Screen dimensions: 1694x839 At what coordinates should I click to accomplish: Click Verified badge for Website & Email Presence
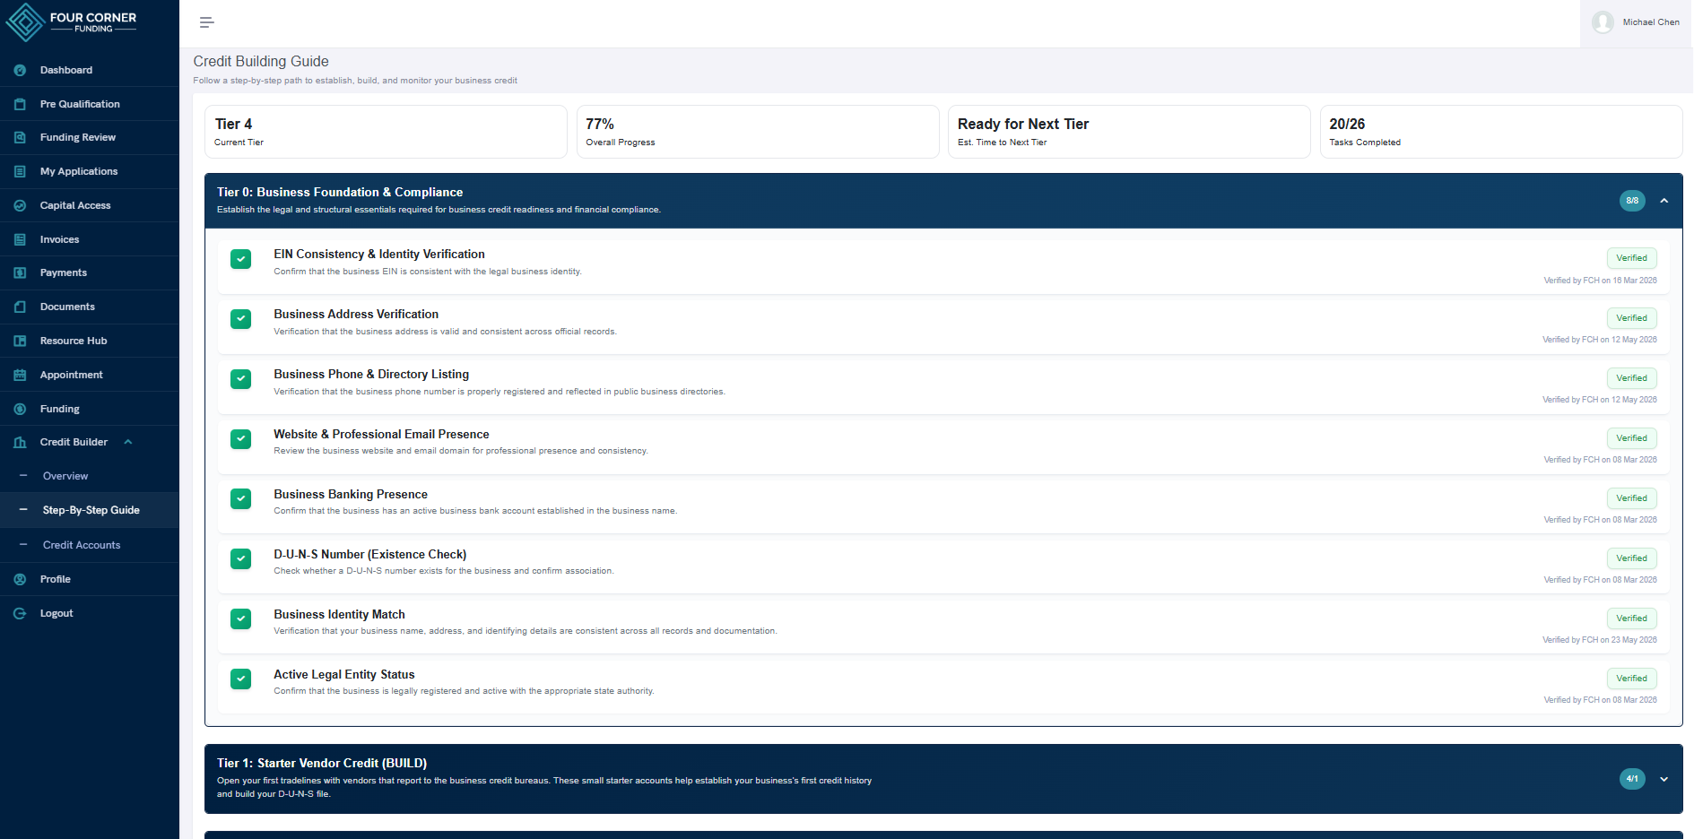(x=1631, y=438)
